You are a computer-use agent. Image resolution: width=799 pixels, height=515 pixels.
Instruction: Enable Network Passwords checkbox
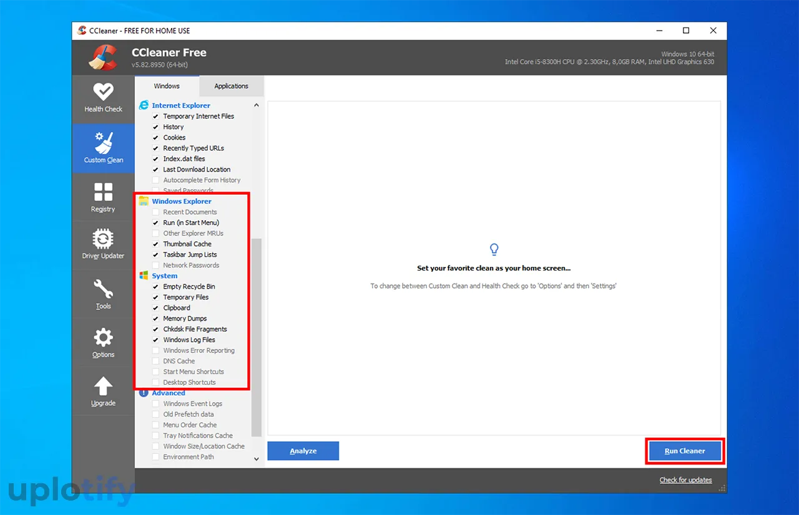point(156,265)
